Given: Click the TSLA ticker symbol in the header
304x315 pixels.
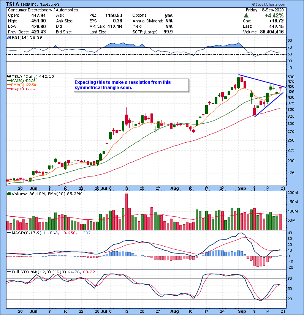Looking at the screenshot, I should pyautogui.click(x=13, y=4).
